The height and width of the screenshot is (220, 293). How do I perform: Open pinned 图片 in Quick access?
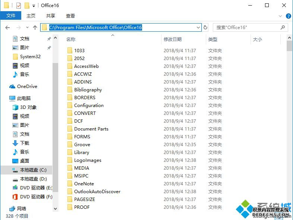coord(25,48)
